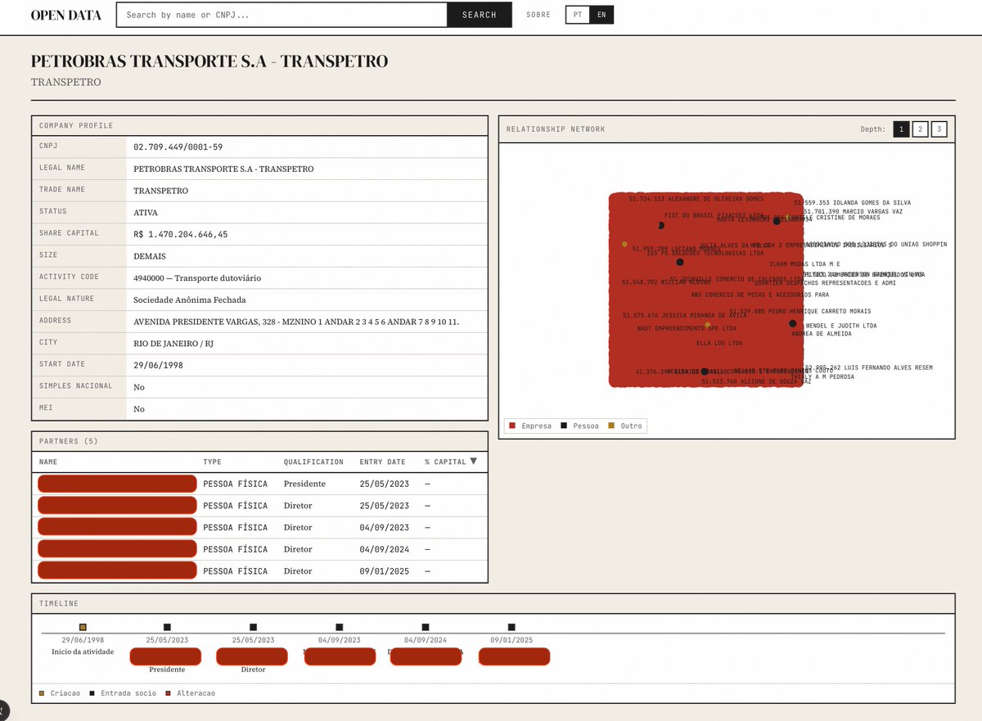
Task: Switch language to PT
Action: (577, 15)
